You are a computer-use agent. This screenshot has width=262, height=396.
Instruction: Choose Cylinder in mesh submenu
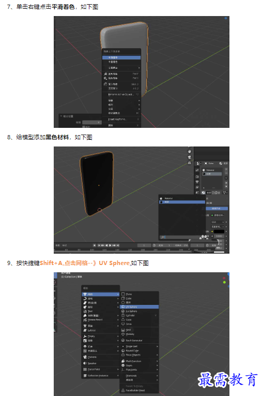[x=140, y=315]
